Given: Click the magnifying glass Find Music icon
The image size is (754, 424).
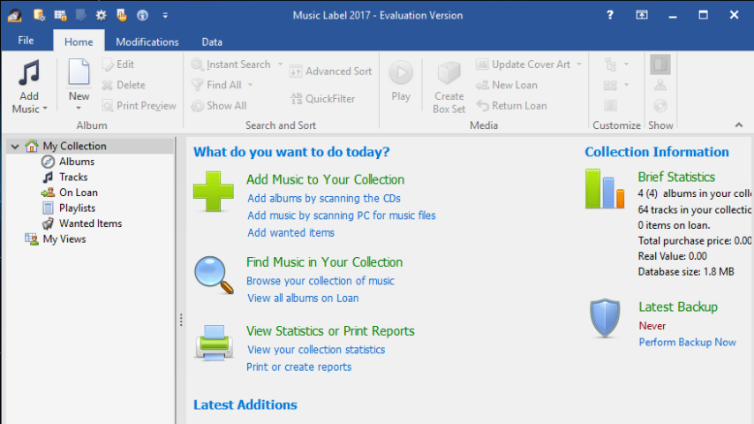Looking at the screenshot, I should click(x=214, y=275).
